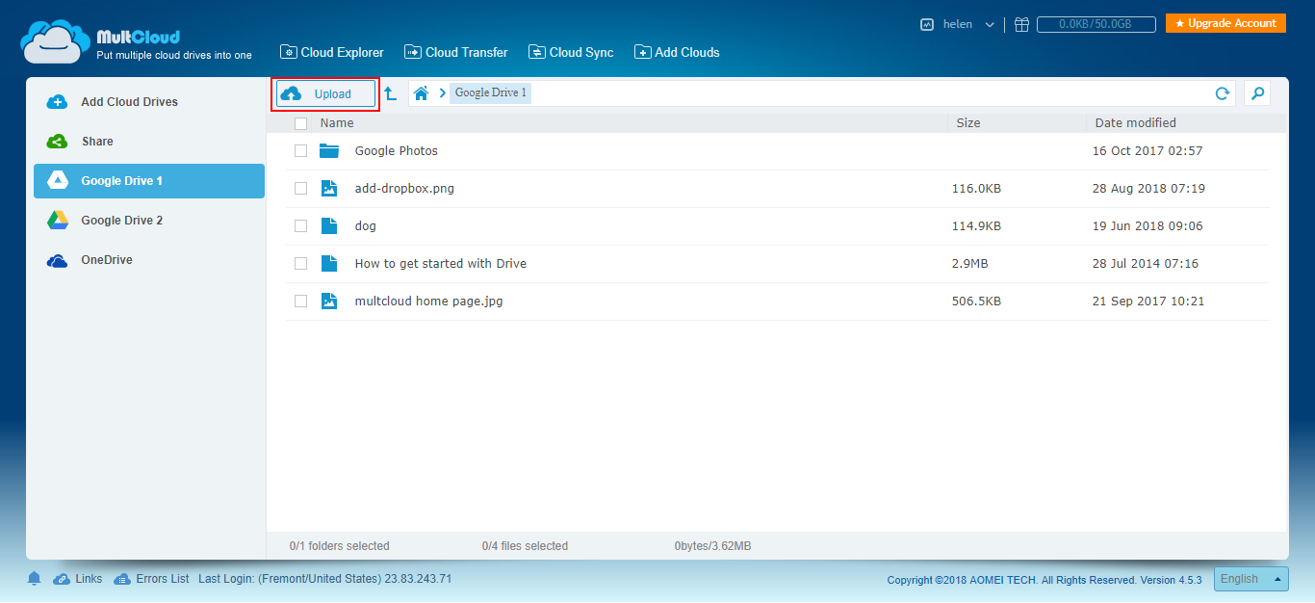Image resolution: width=1315 pixels, height=603 pixels.
Task: Select Google Drive 1 in the sidebar
Action: (149, 180)
